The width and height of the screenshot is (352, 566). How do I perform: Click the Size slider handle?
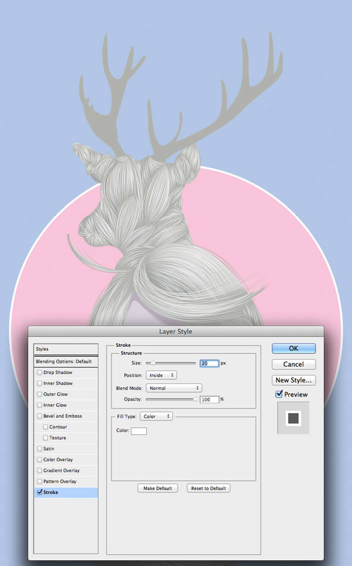[x=153, y=363]
